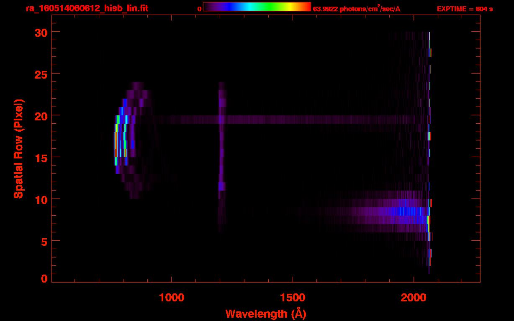Viewport: 514px width, 321px height.
Task: Click the x-axis tick label 1500
Action: (x=292, y=298)
